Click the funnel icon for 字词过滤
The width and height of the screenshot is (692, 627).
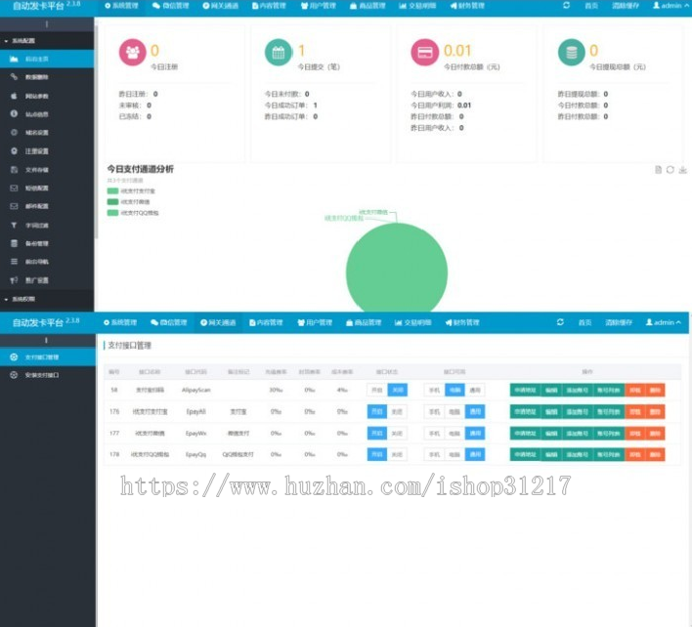(14, 225)
